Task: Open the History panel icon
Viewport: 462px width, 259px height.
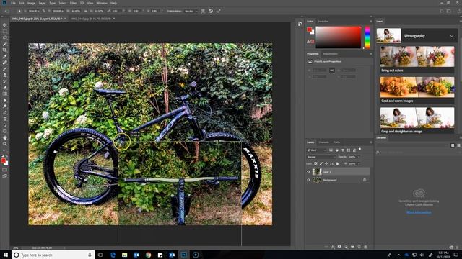Action: tap(300, 24)
